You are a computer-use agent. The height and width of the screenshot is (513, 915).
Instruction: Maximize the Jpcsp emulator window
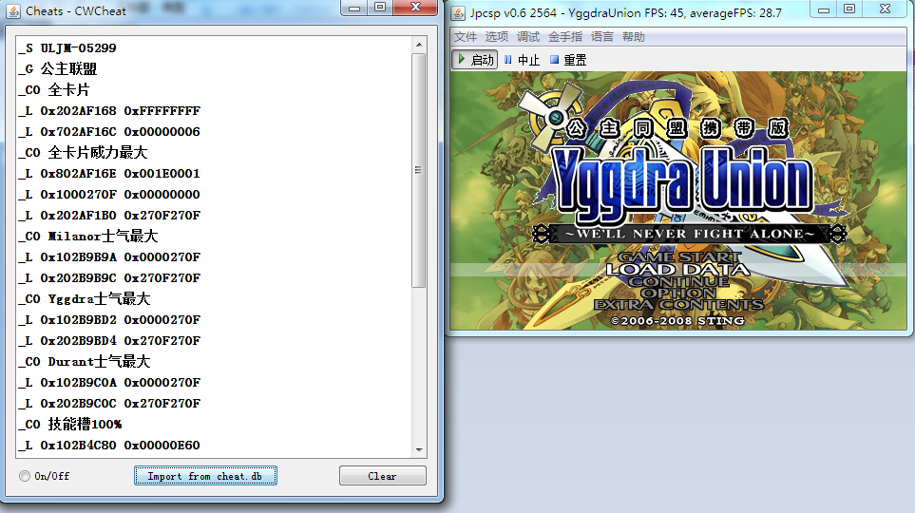849,9
